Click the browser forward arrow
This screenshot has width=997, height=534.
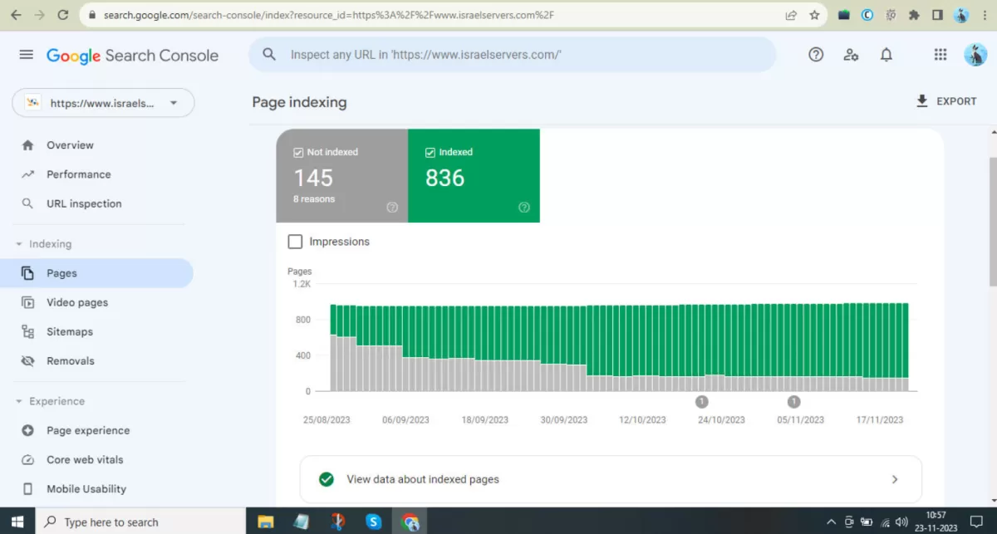(x=40, y=15)
